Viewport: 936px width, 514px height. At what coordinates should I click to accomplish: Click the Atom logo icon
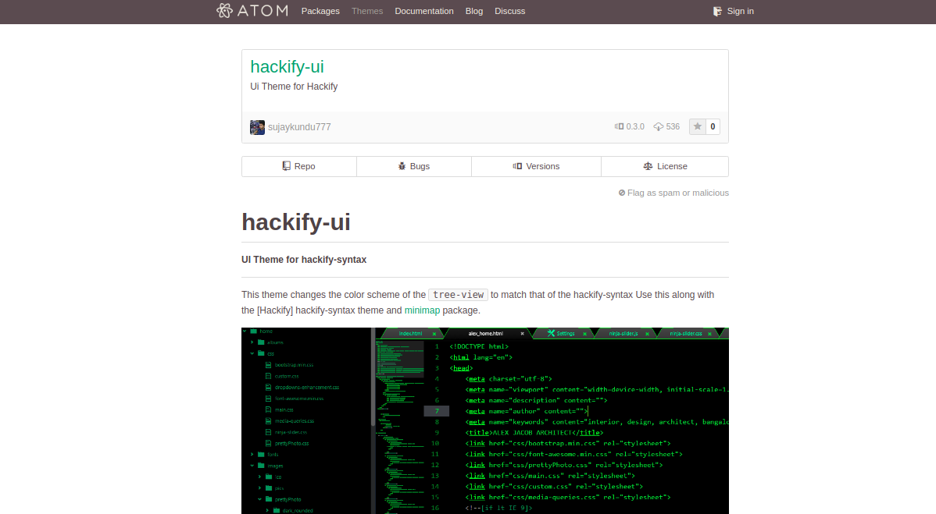tap(225, 11)
